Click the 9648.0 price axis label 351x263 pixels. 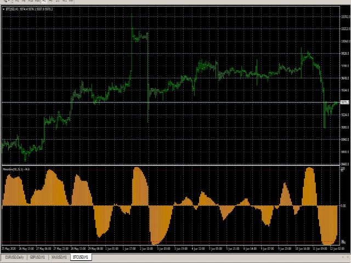coord(345,78)
